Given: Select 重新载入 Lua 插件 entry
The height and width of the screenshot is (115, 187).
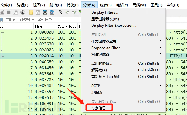Looking at the screenshot, I should (x=123, y=77).
